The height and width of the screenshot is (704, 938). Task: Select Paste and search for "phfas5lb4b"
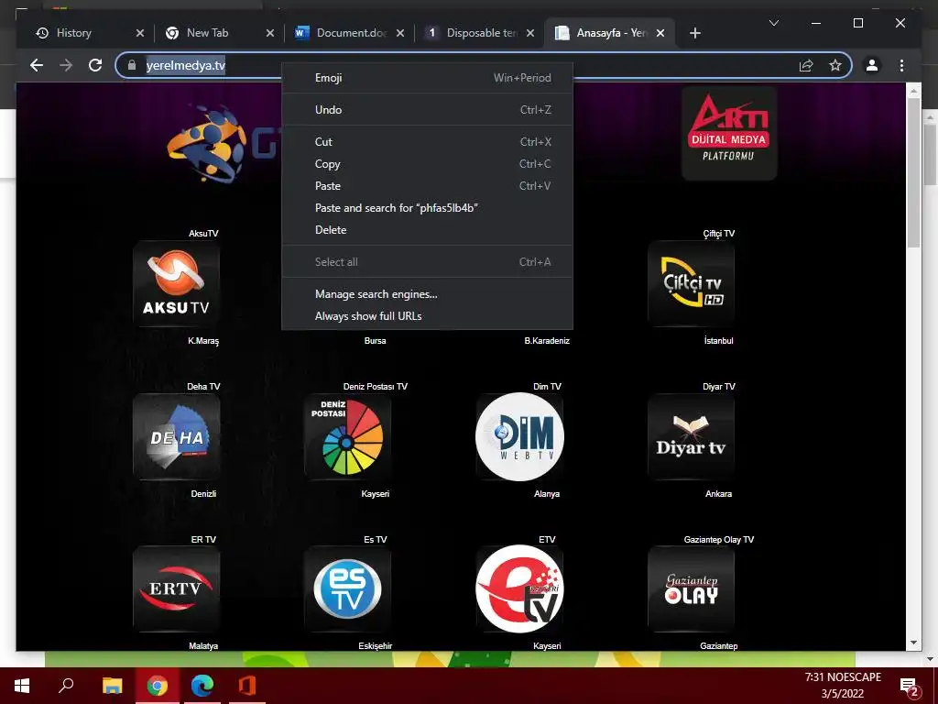click(x=427, y=208)
